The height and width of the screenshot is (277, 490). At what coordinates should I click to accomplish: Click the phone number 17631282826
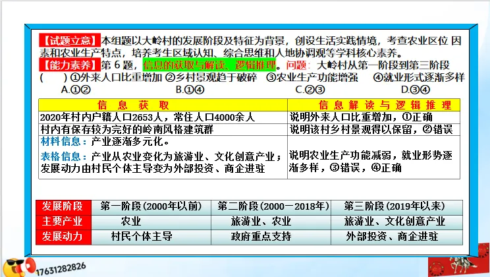pos(61,269)
